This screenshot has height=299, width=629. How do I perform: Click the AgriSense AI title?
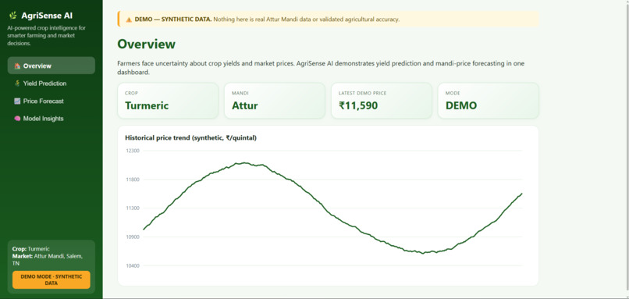(47, 16)
